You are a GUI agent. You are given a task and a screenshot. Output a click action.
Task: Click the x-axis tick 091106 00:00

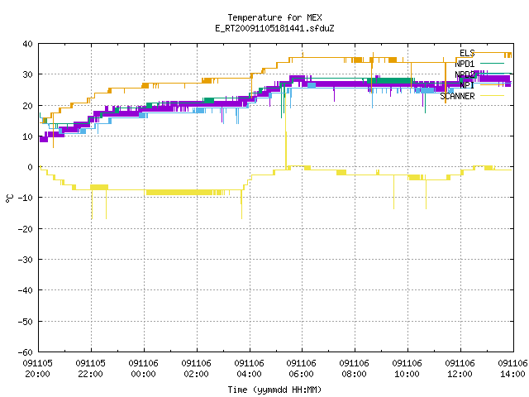[x=143, y=369]
